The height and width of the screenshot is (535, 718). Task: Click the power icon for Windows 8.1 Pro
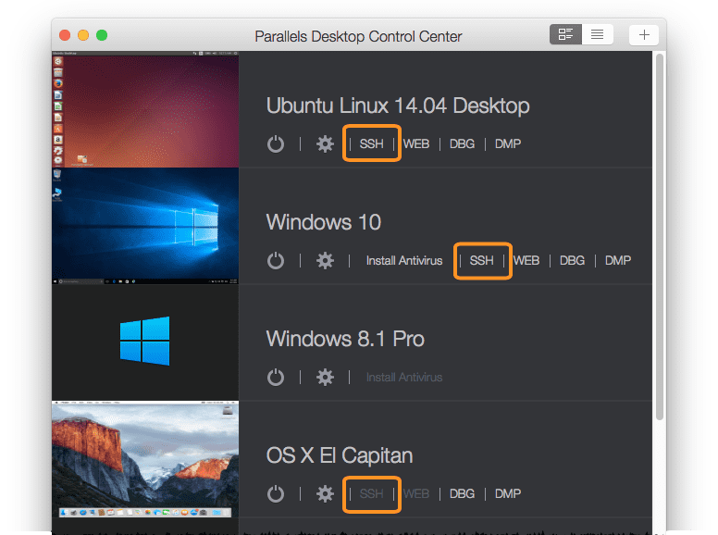tap(276, 378)
